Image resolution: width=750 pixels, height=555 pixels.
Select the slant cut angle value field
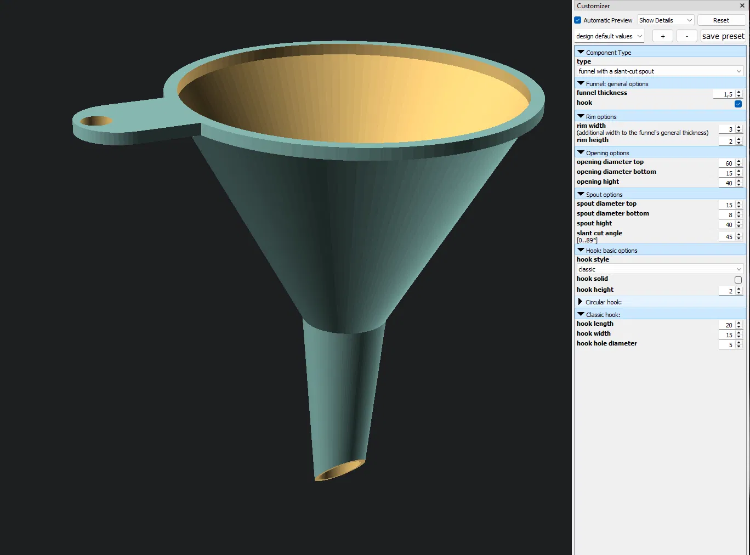(726, 237)
